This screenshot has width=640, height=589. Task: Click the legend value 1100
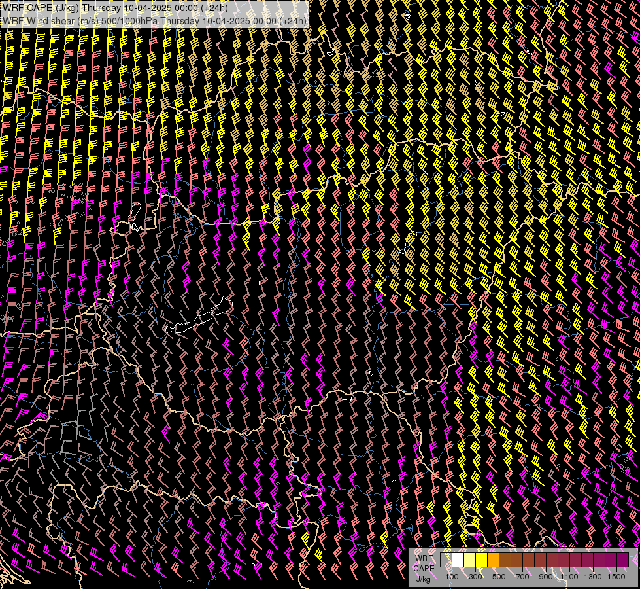[569, 577]
